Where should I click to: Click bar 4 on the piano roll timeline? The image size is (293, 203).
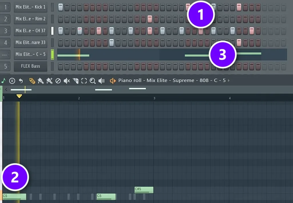[230, 98]
